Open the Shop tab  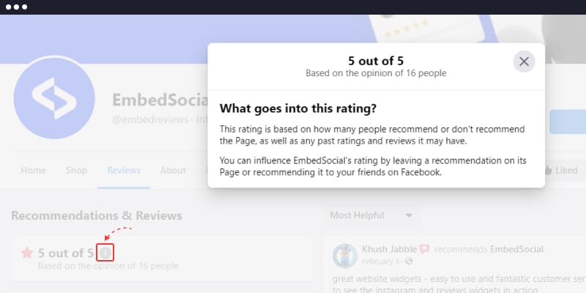point(76,171)
